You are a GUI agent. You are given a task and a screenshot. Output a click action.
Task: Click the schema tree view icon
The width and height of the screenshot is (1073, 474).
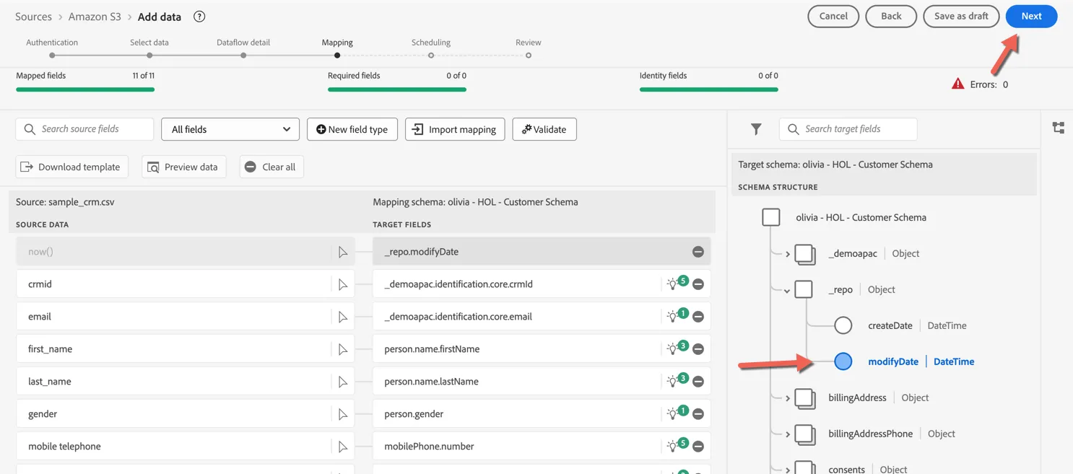[x=1059, y=128]
